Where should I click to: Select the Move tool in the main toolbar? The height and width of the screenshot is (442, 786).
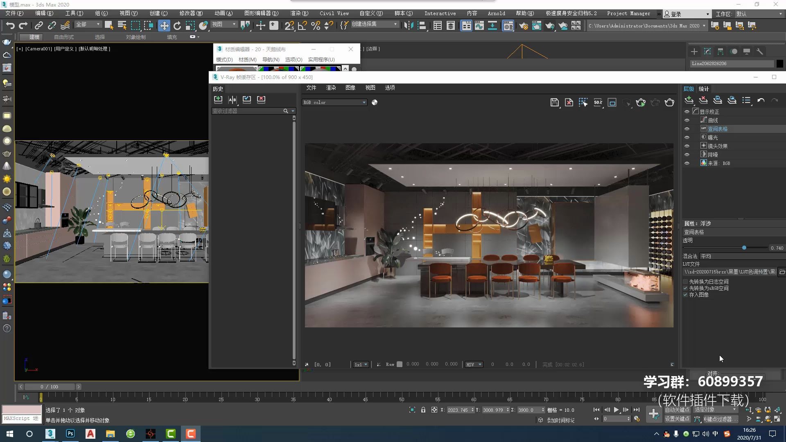coord(164,26)
